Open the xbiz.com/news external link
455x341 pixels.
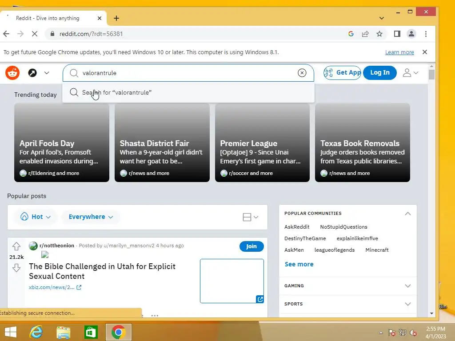tap(55, 287)
